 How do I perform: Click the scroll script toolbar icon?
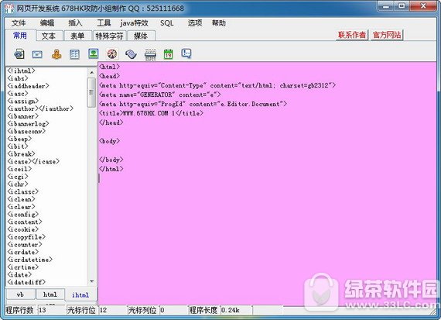point(131,53)
